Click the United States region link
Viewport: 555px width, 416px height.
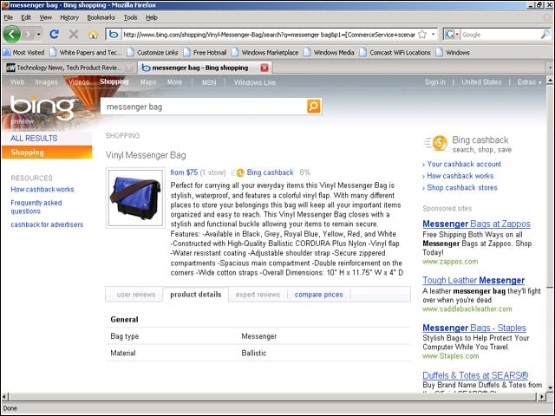(x=481, y=82)
